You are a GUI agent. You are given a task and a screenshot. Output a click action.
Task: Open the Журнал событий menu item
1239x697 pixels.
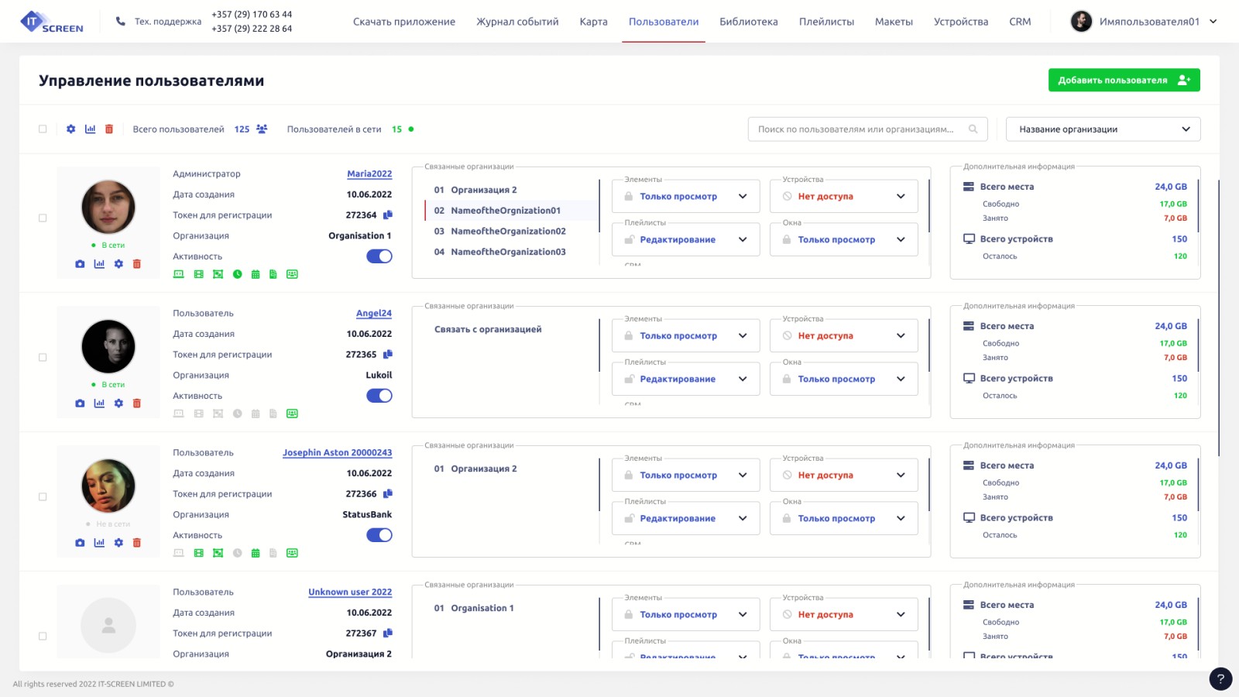[517, 22]
